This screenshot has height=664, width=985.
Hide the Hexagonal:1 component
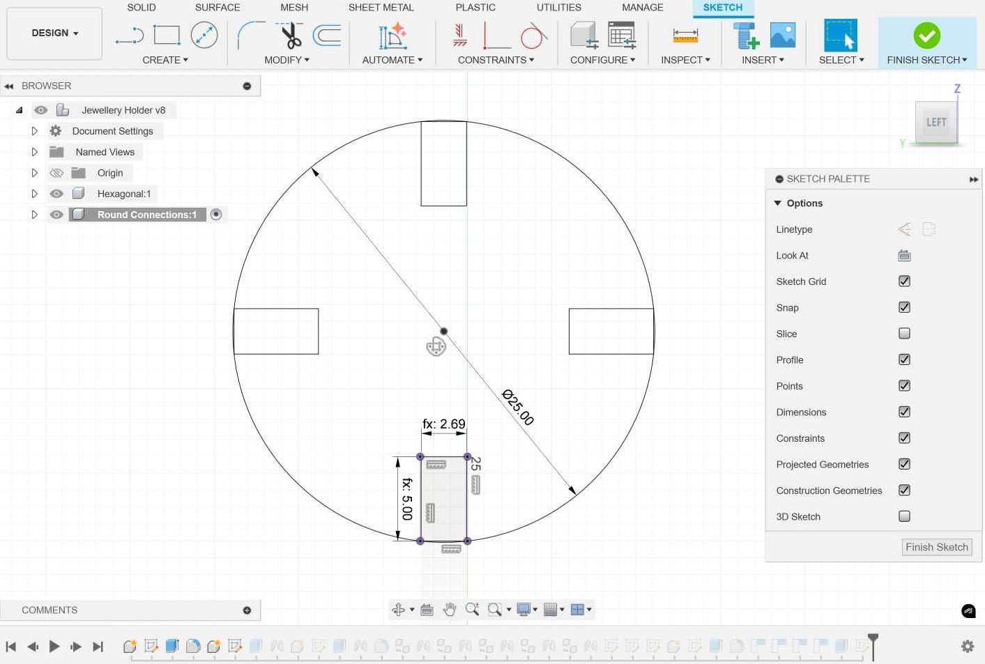click(56, 194)
